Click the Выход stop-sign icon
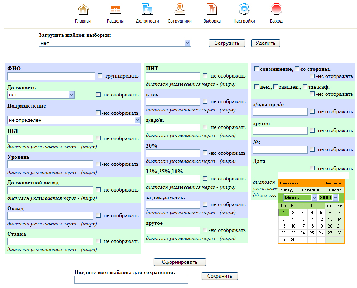 point(276,9)
